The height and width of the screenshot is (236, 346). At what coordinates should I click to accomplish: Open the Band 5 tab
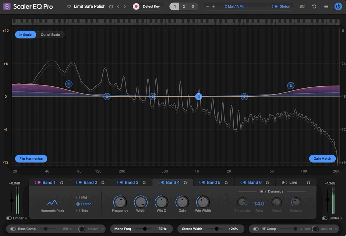coord(213,183)
